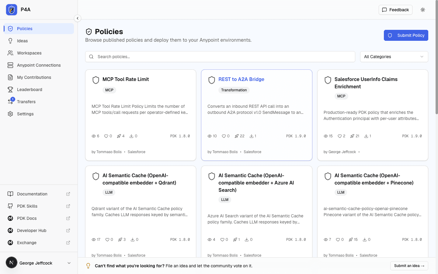Image resolution: width=438 pixels, height=274 pixels.
Task: Open Workspaces from the sidebar
Action: pyautogui.click(x=39, y=53)
